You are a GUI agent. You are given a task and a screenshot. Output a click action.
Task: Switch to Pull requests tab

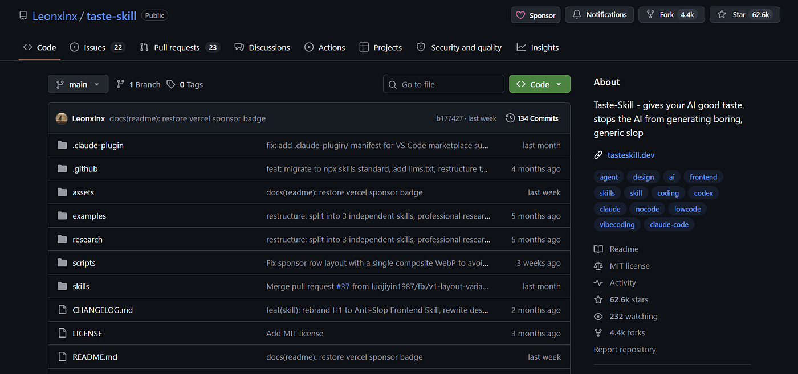pos(179,47)
